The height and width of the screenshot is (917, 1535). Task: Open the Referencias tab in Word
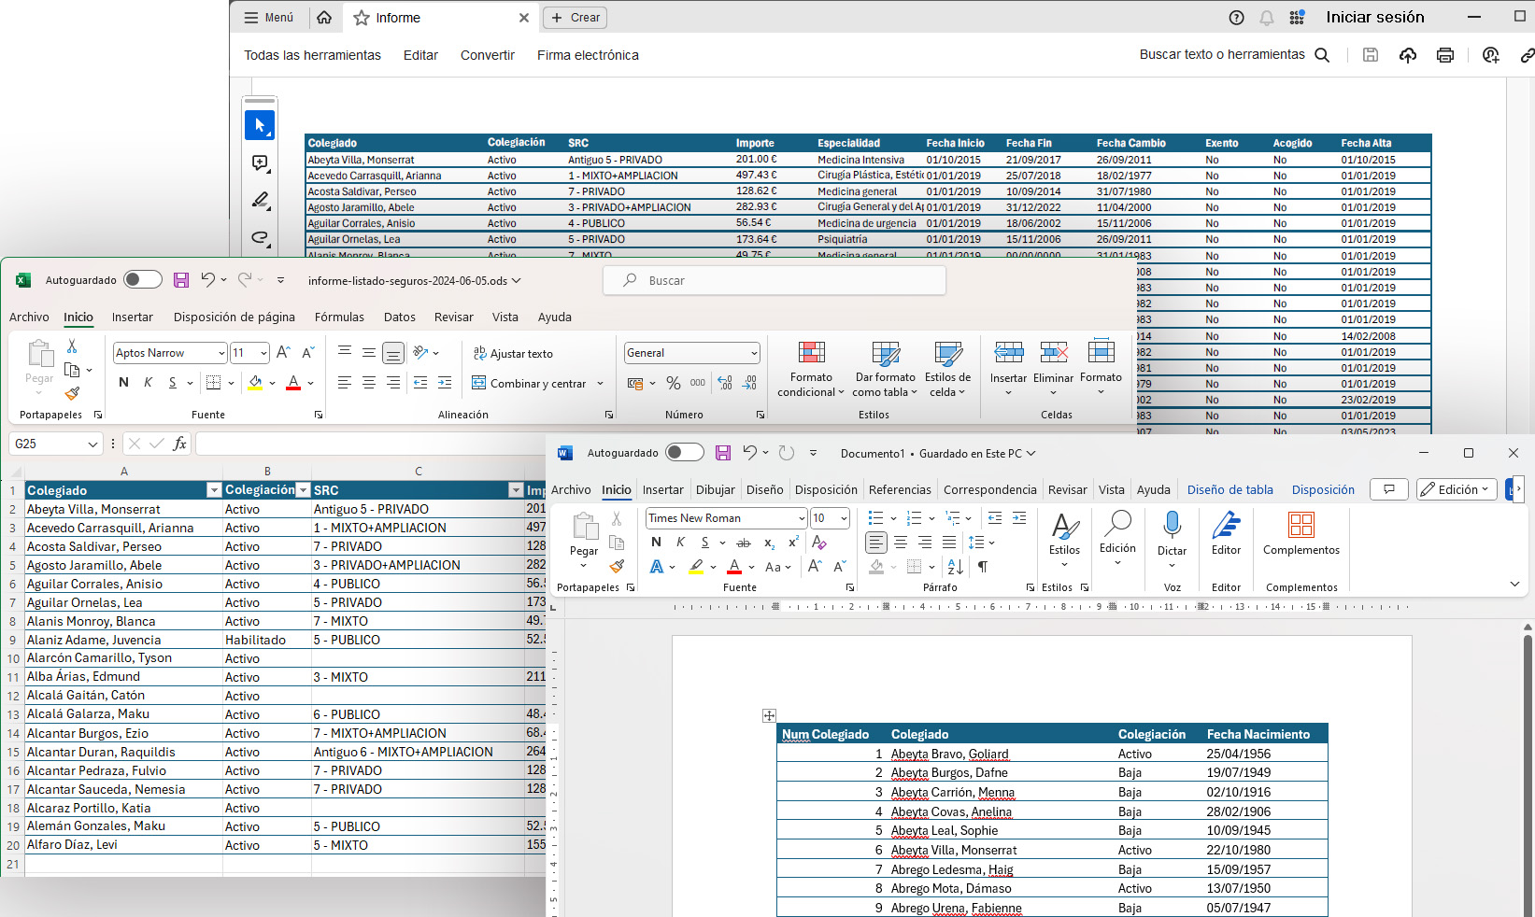[x=900, y=489]
